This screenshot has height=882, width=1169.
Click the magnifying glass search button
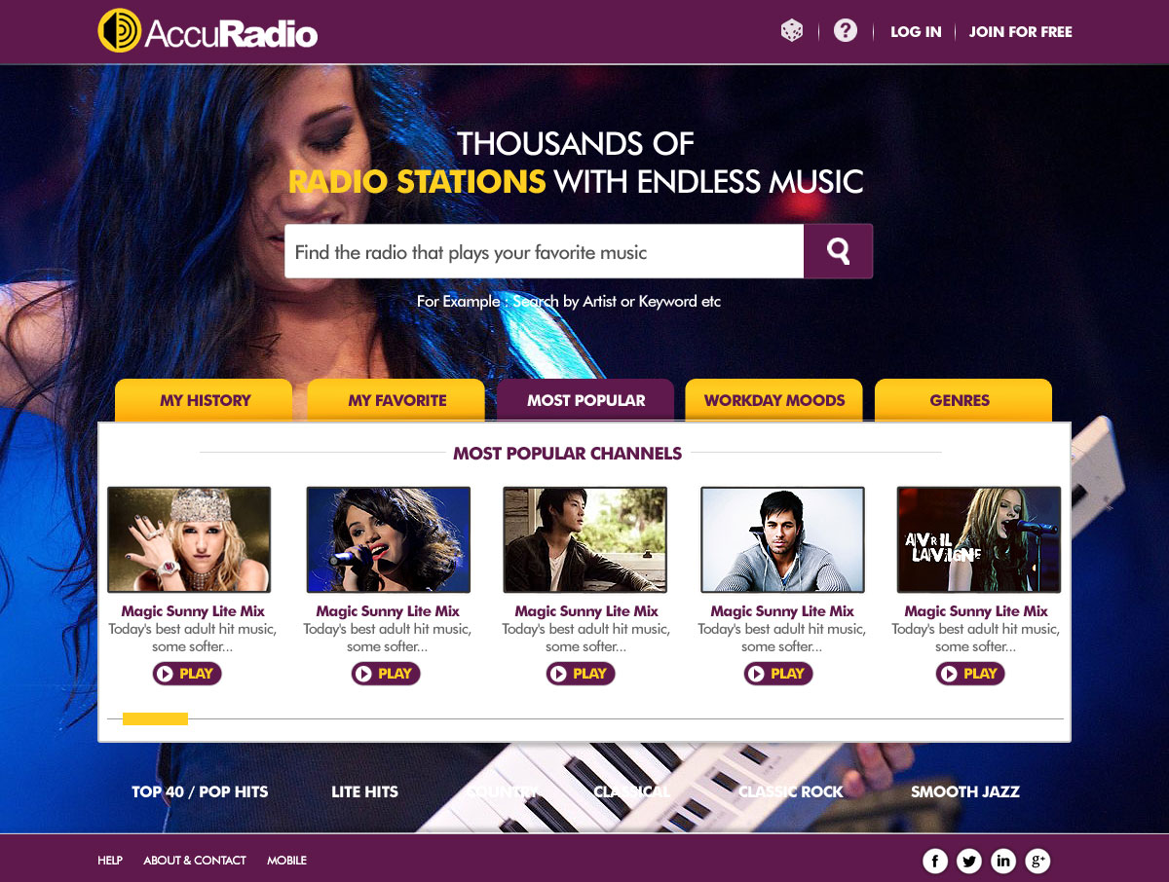click(838, 251)
